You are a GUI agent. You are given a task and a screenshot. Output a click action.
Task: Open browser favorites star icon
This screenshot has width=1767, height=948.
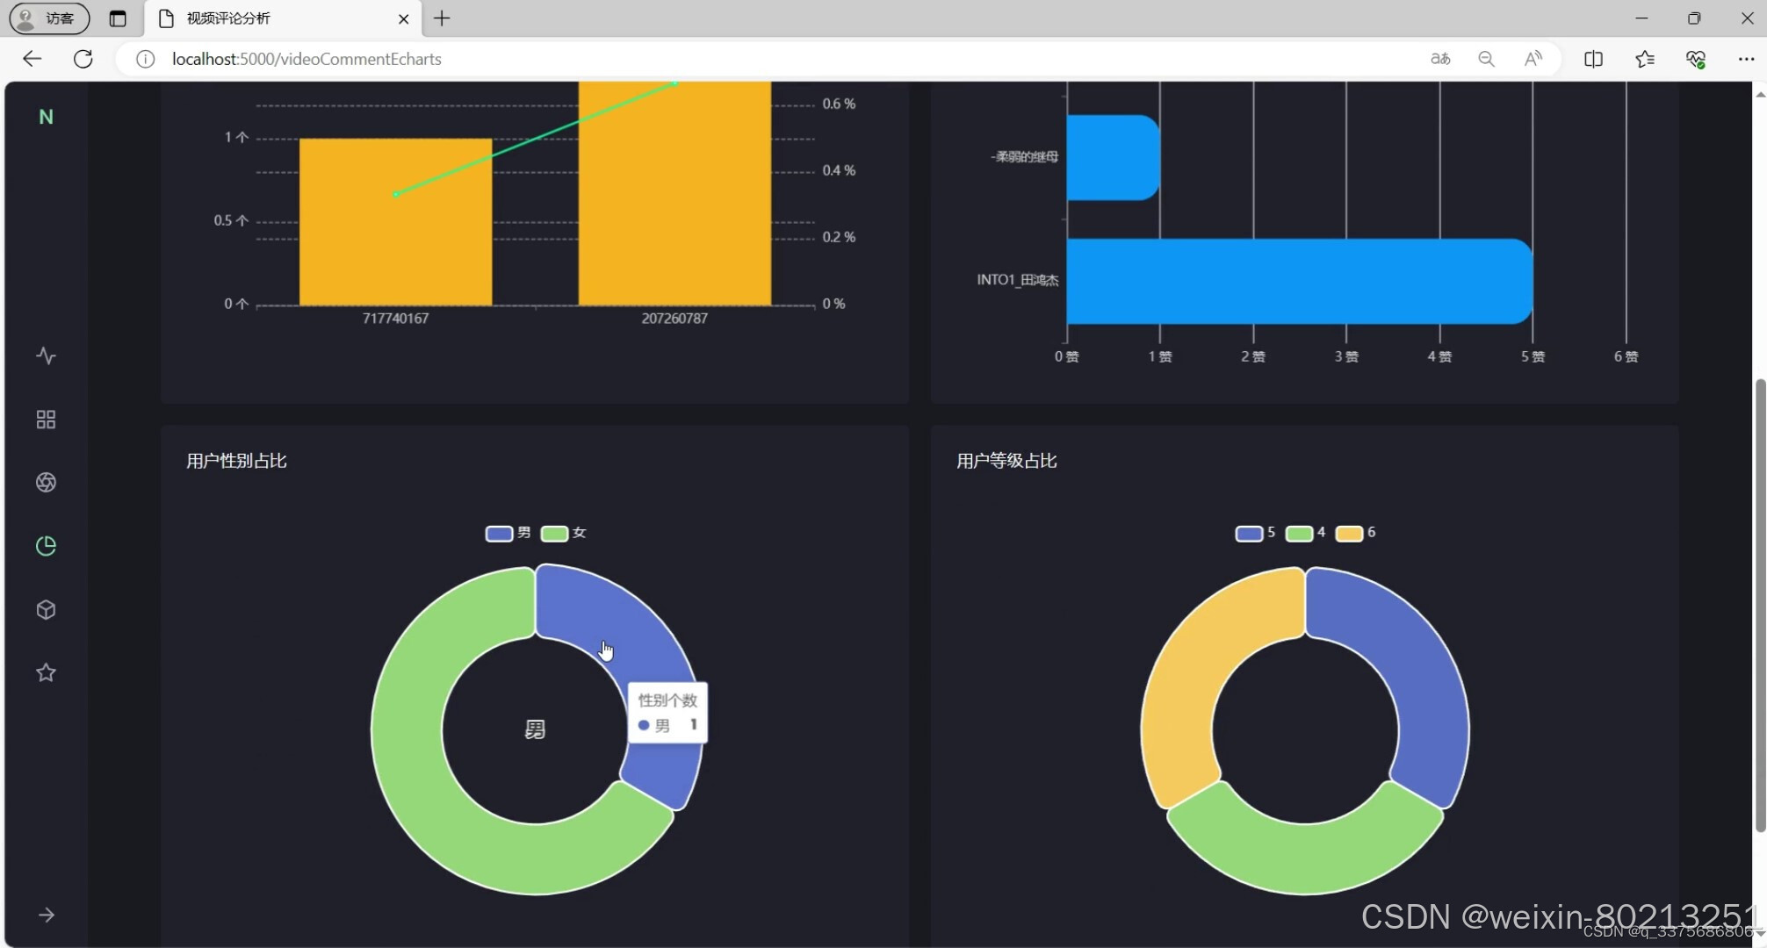pyautogui.click(x=1644, y=59)
